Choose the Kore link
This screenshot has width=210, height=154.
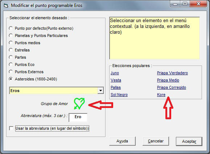[161, 95]
